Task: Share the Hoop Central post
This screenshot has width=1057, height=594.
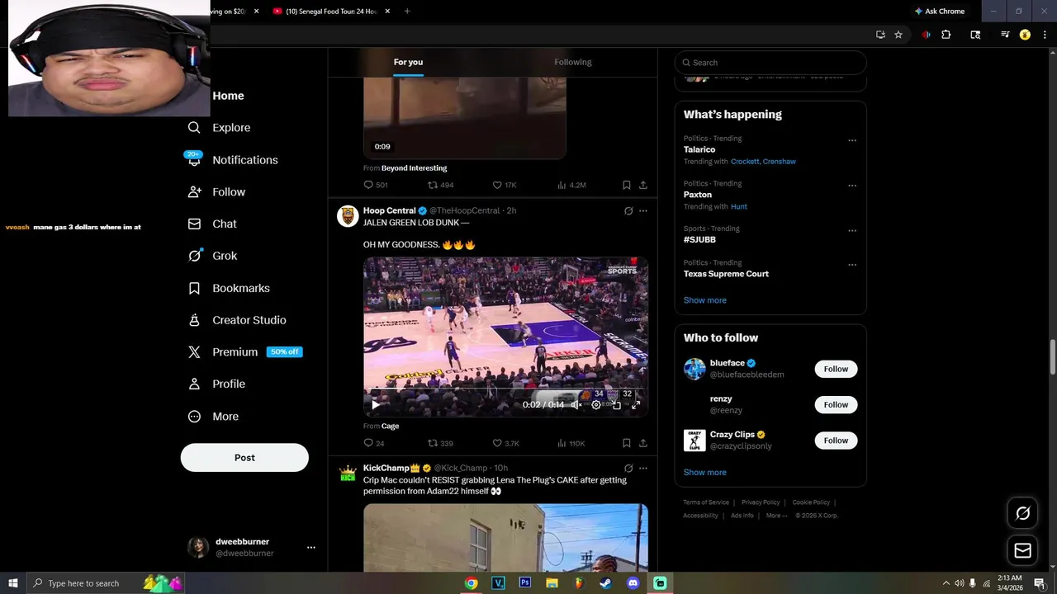Action: (643, 443)
